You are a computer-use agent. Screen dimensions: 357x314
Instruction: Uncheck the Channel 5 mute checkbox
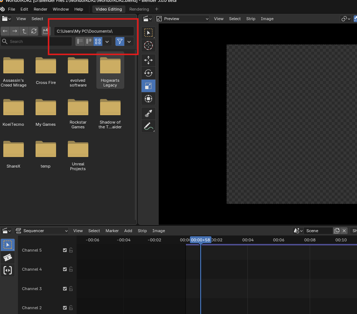(65, 250)
